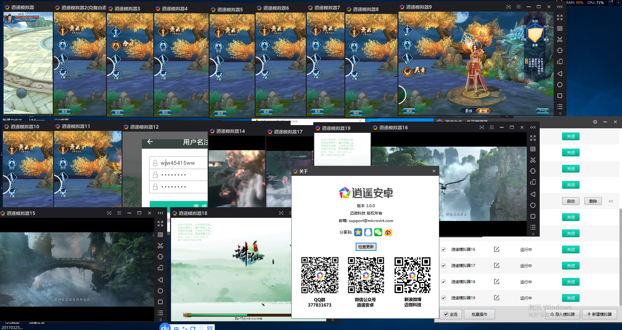
Task: Click fullscreen icon in 逍遥模拟器9 sidebar
Action: pyautogui.click(x=560, y=17)
